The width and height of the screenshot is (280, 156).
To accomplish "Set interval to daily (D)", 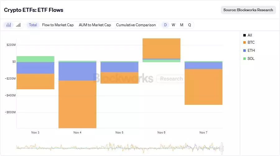I will point(166,25).
